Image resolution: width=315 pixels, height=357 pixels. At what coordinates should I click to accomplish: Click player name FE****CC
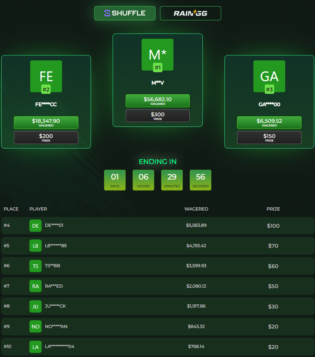(46, 104)
